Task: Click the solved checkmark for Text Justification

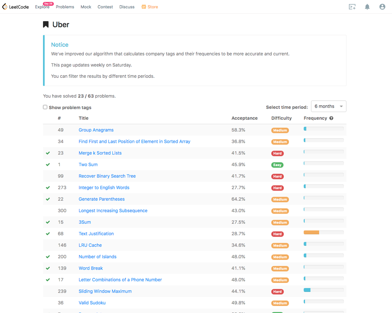Action: (x=48, y=234)
